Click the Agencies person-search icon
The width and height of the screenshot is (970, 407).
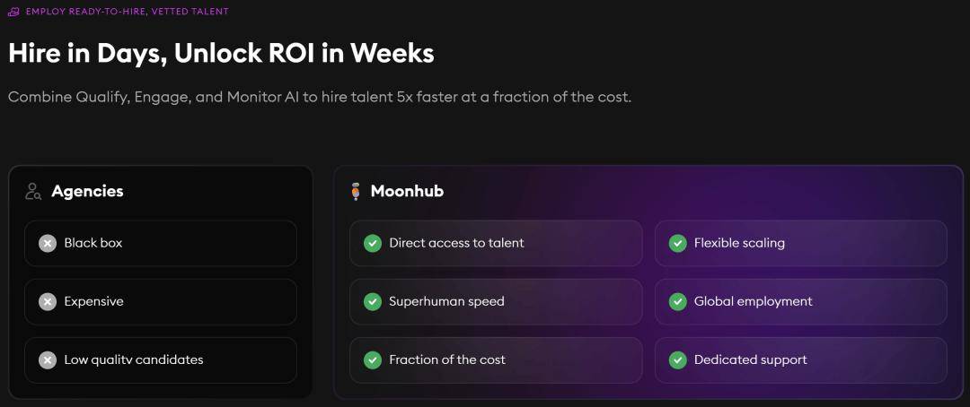tap(33, 192)
